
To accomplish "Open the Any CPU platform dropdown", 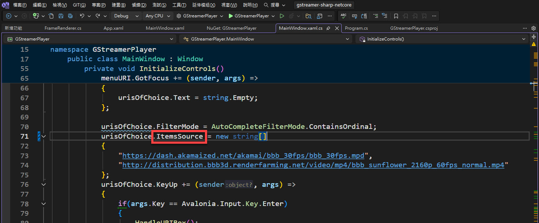I will point(158,16).
